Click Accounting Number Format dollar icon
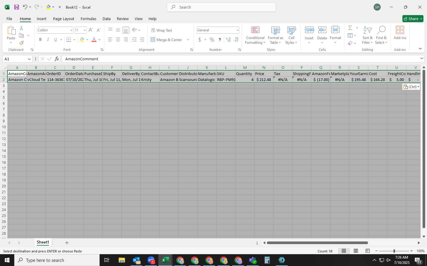 click(200, 40)
